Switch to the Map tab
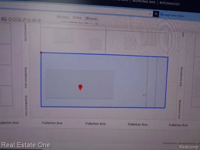This screenshot has width=200, height=150. [77, 18]
